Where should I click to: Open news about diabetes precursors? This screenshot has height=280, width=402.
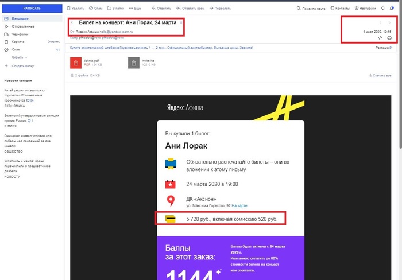[x=27, y=166]
